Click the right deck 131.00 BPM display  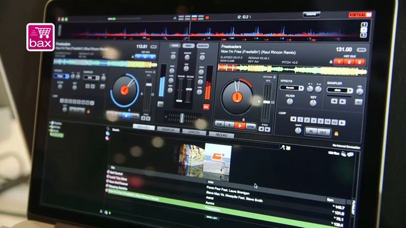point(344,49)
